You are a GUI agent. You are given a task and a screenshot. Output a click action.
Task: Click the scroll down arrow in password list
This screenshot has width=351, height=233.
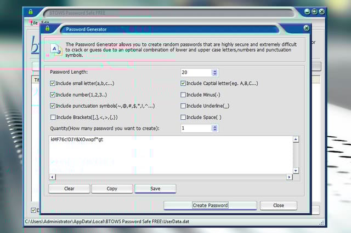tap(296, 171)
